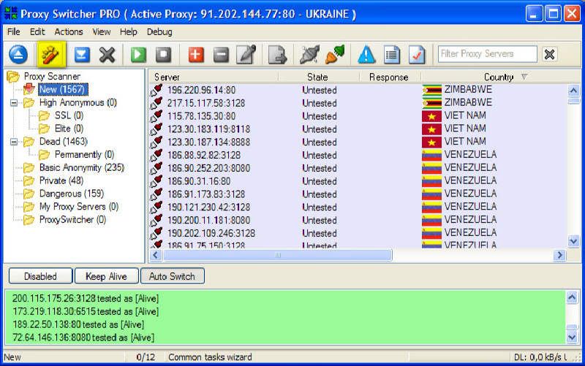Click the black X delete icon in toolbar
This screenshot has width=585, height=366.
pos(107,55)
